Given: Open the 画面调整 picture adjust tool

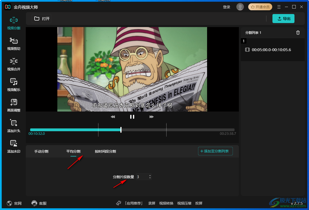Looking at the screenshot, I should pyautogui.click(x=14, y=106).
